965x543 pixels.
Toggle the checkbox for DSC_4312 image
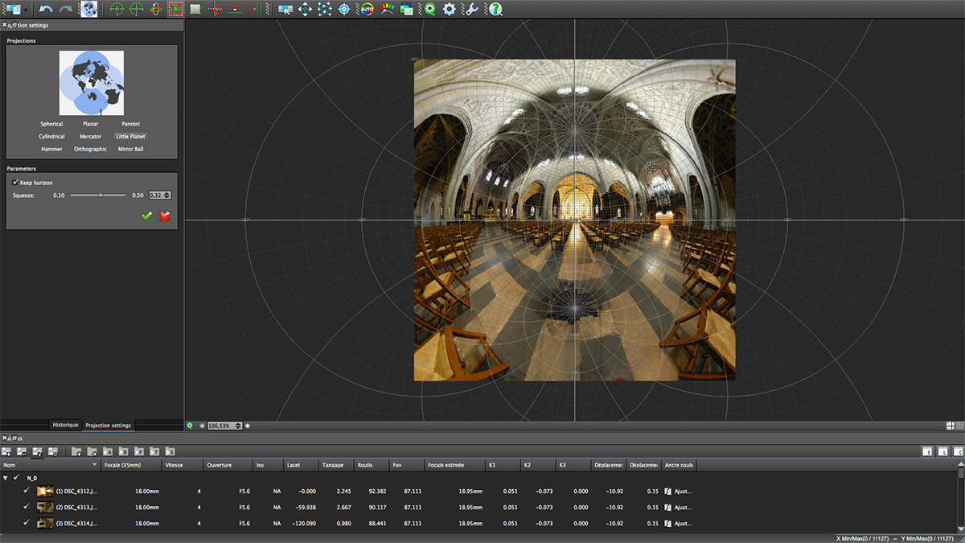pyautogui.click(x=27, y=492)
